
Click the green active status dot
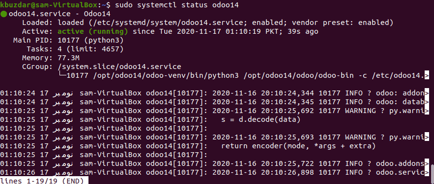tap(3, 14)
